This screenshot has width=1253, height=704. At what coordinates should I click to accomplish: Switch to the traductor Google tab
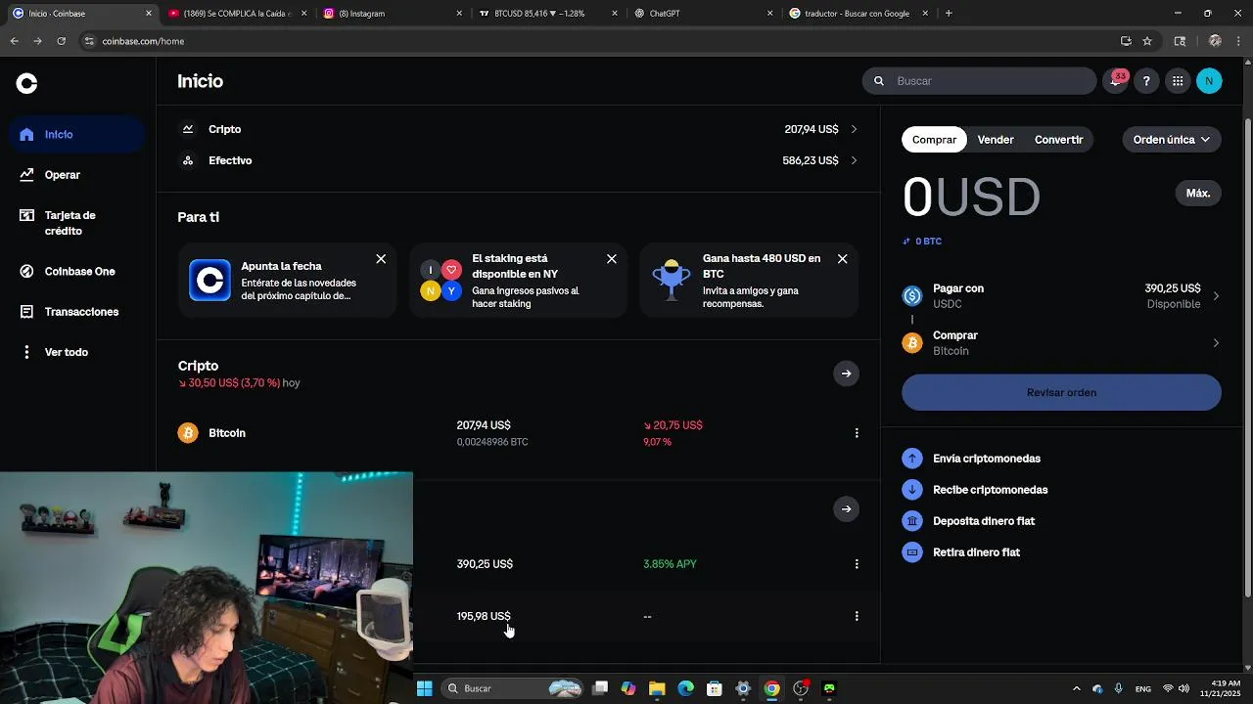[857, 14]
